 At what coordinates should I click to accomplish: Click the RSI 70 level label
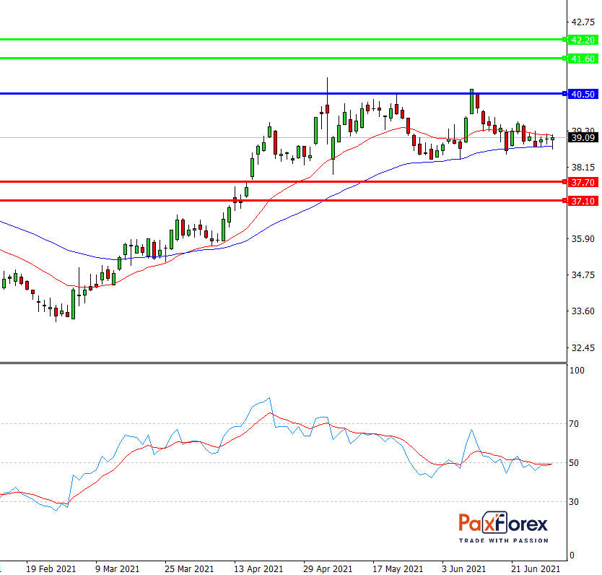coord(574,423)
